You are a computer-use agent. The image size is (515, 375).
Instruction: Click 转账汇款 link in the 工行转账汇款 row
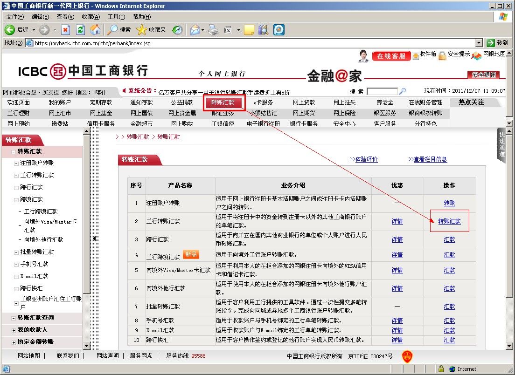[449, 221]
